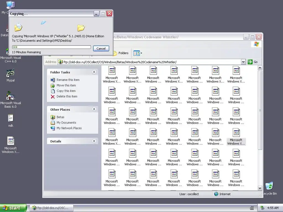
Task: Click the 4:55 AM clock
Action: [273, 208]
